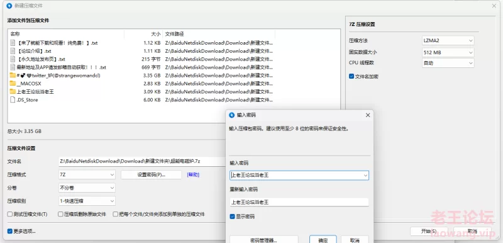The width and height of the screenshot is (503, 243).
Task: Click the folder icon of twitter_炉 entry
Action: [13, 76]
